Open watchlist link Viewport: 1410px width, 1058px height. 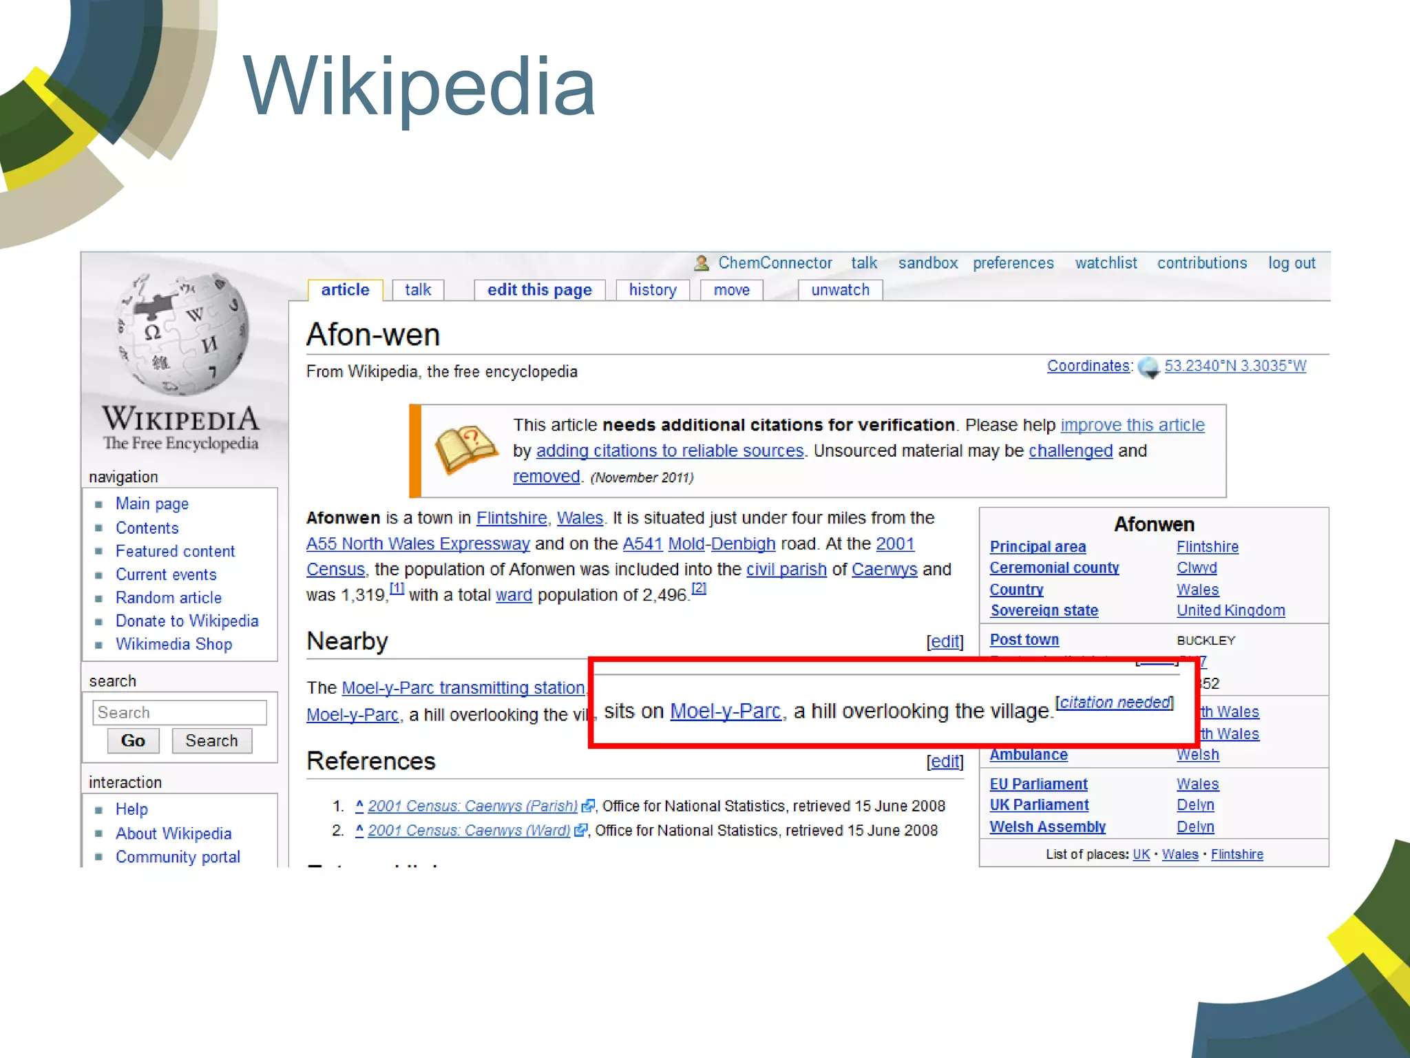pos(1106,263)
